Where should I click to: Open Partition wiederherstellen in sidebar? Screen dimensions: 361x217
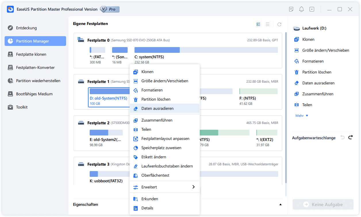click(x=35, y=81)
